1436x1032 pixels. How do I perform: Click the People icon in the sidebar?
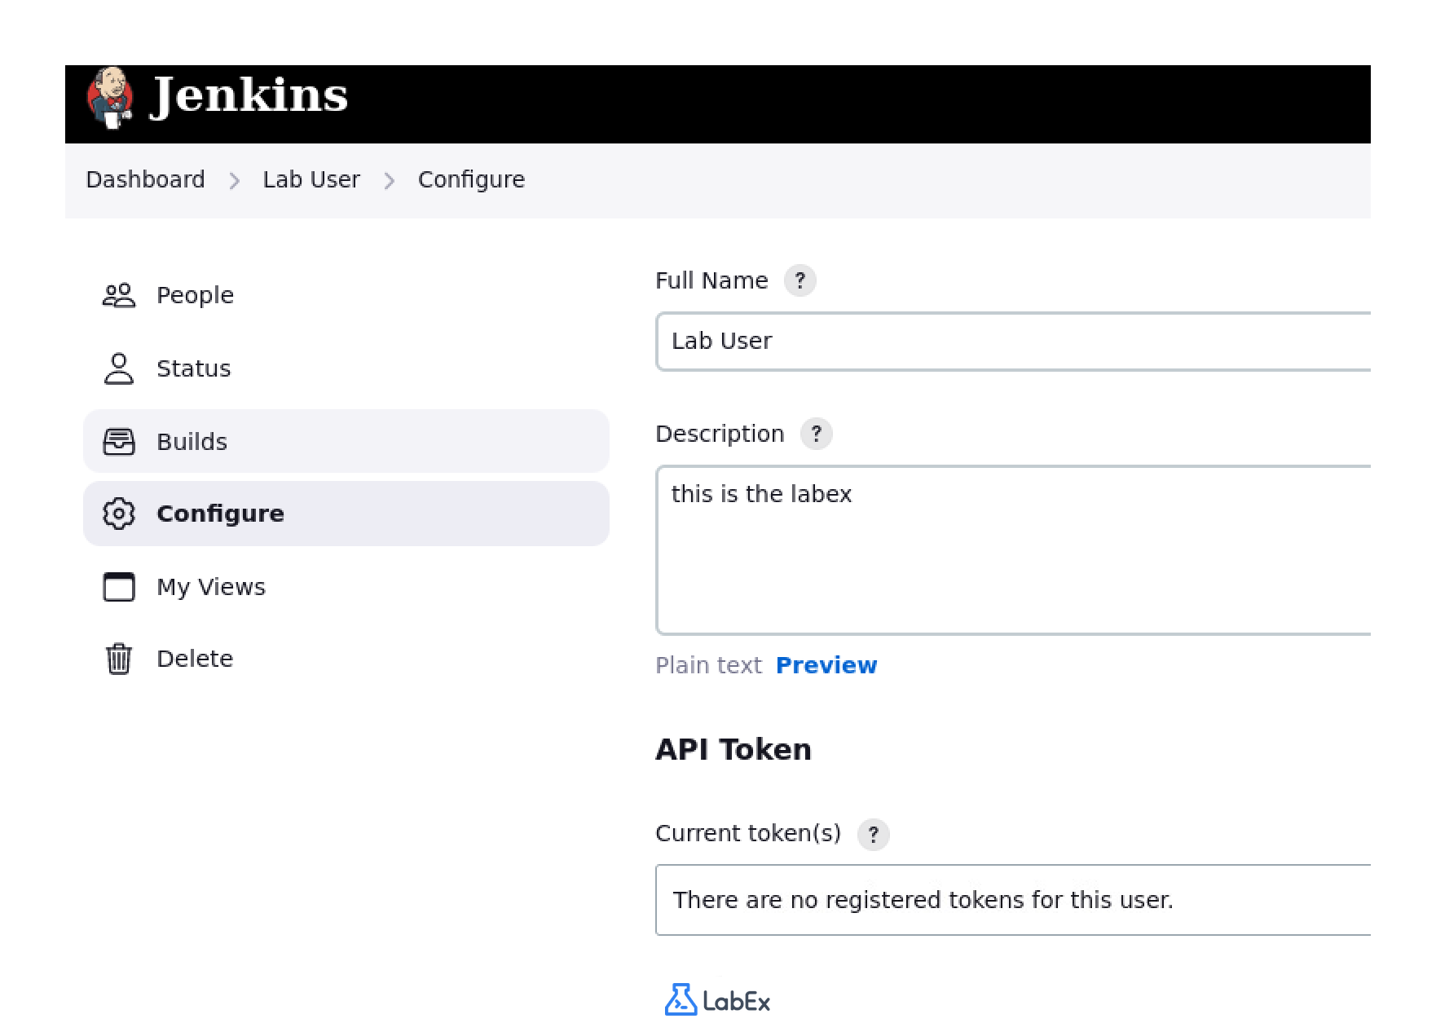coord(119,295)
